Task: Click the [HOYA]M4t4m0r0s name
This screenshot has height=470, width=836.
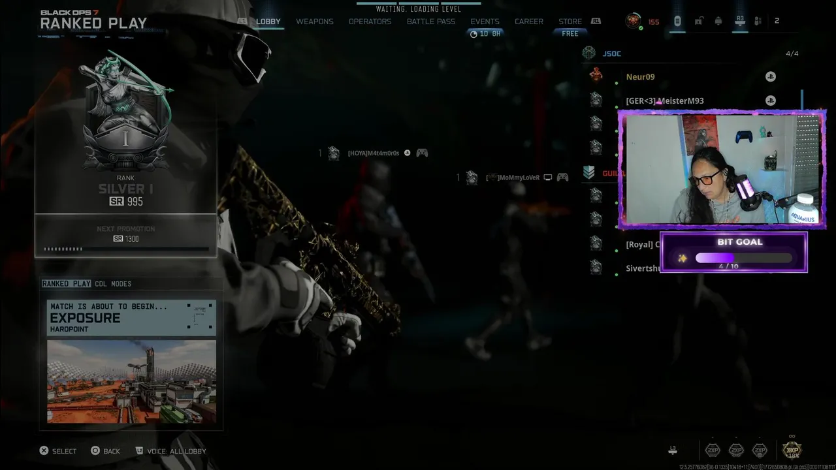Action: (x=374, y=153)
